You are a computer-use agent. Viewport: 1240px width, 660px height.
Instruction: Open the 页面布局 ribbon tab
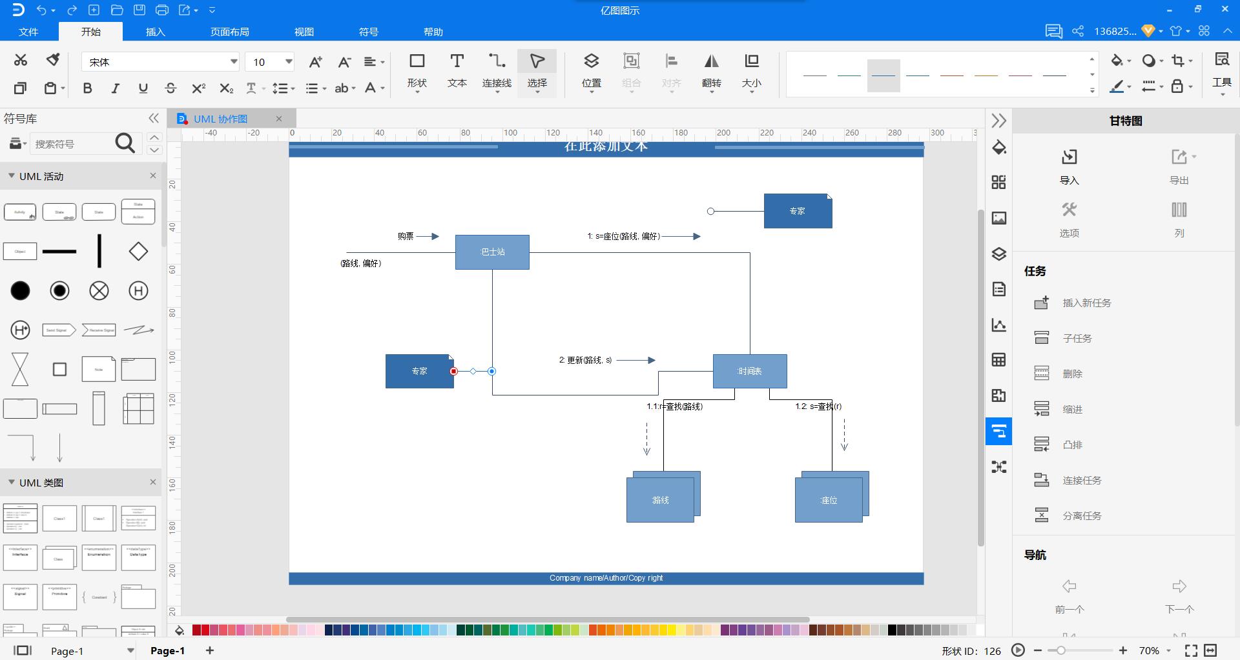(x=229, y=32)
